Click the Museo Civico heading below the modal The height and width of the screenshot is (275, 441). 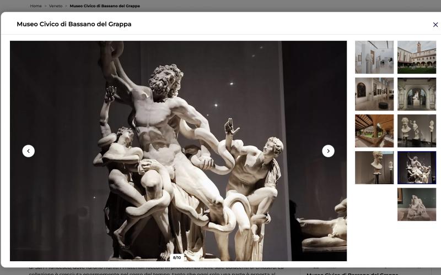click(x=352, y=273)
